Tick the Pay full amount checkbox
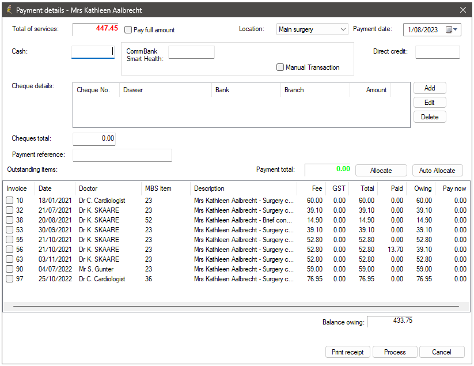474x366 pixels. (128, 29)
